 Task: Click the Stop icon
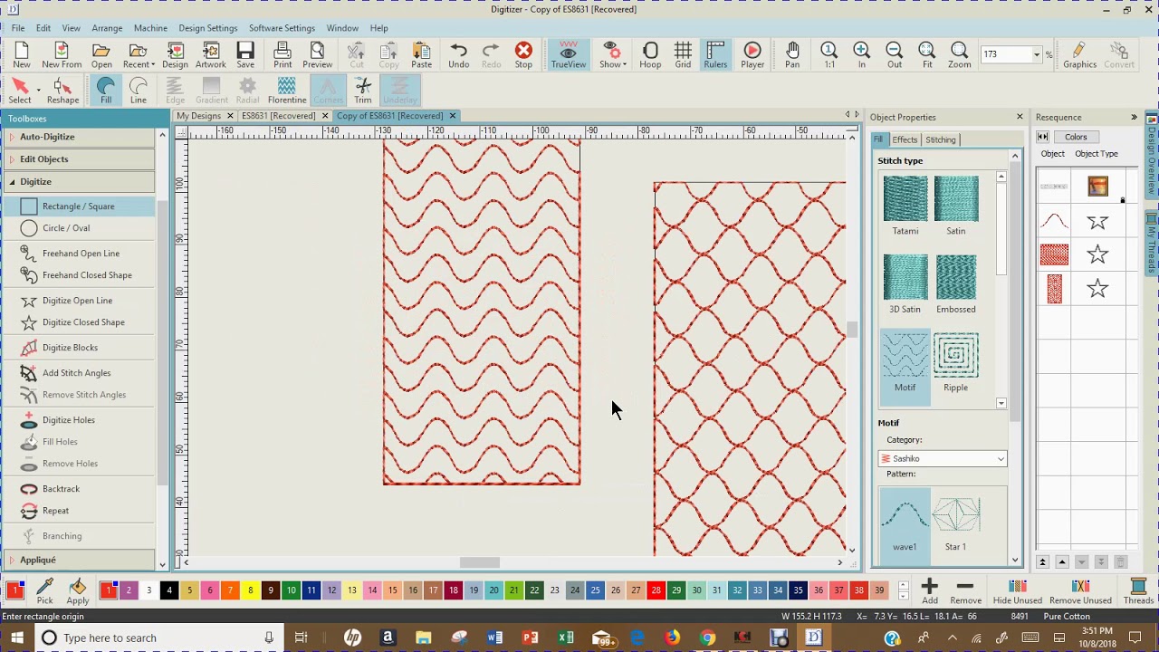point(523,55)
